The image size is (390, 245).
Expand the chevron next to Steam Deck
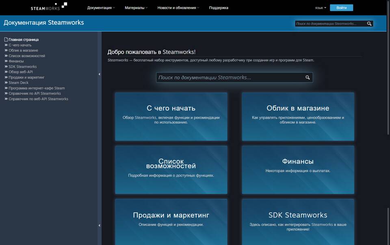pos(6,82)
